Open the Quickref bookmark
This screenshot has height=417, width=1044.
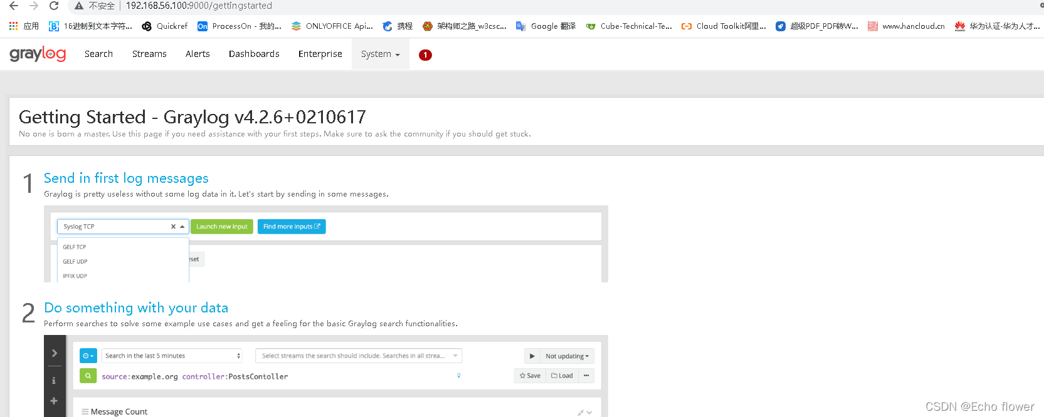click(165, 26)
